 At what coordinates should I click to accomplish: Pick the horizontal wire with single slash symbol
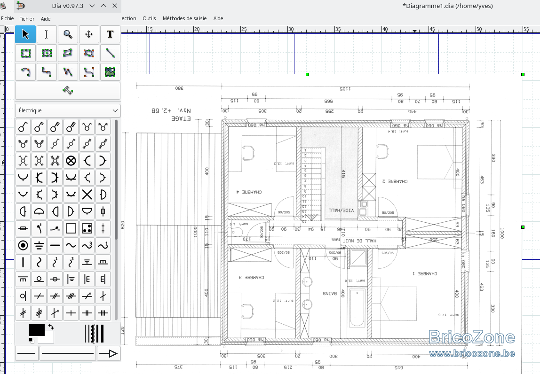39,296
